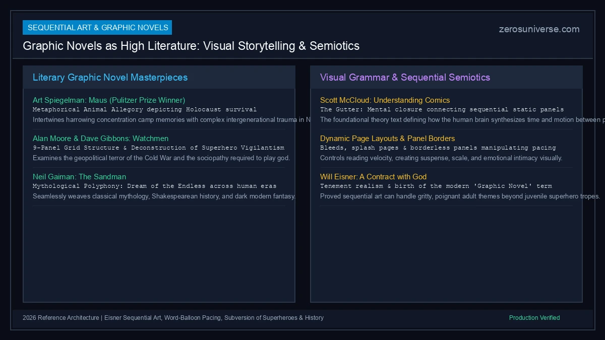This screenshot has width=605, height=340.
Task: Click the Tenement realism subtitle line
Action: [x=436, y=186]
